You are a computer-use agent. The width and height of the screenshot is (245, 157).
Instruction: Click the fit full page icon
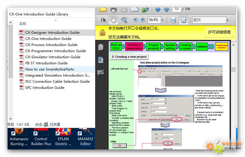(184, 20)
